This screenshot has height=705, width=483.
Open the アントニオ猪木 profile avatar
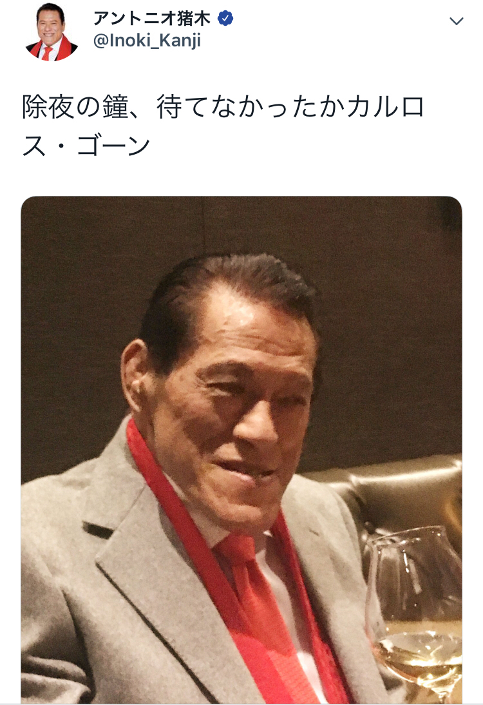point(52,32)
